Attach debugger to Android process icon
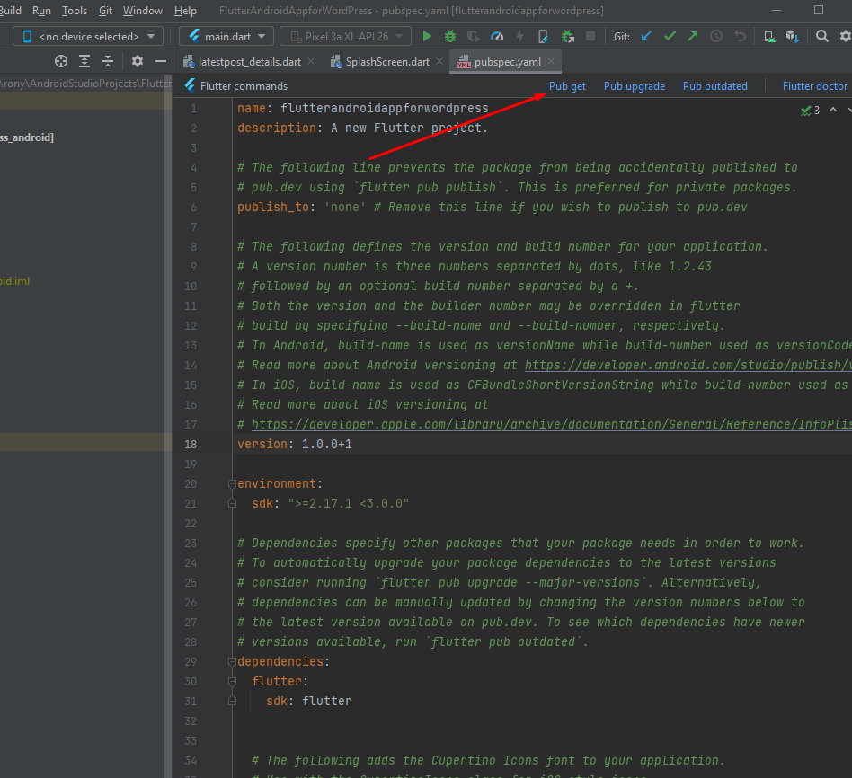The height and width of the screenshot is (778, 852). coord(567,37)
